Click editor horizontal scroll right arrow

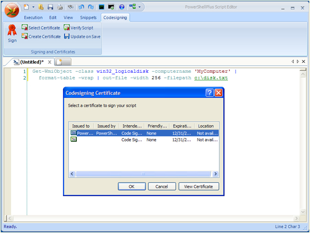pyautogui.click(x=296, y=218)
